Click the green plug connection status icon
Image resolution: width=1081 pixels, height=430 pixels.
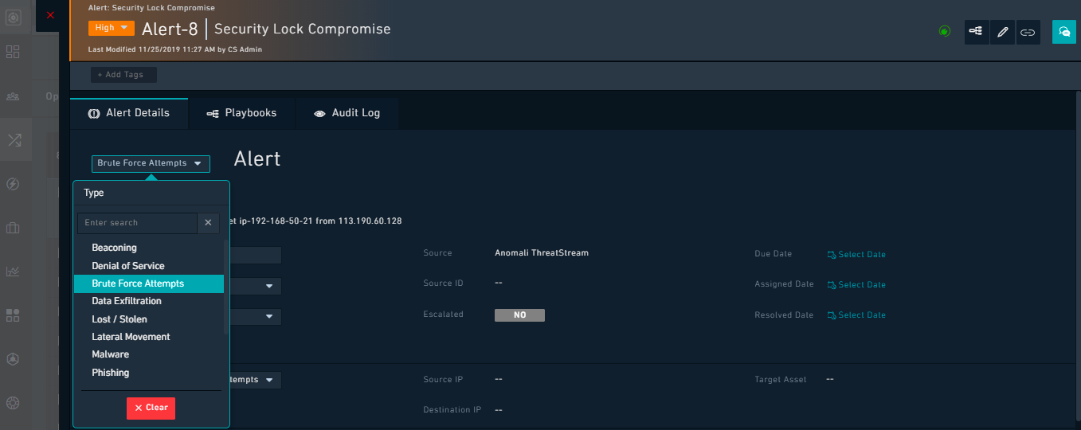click(945, 32)
